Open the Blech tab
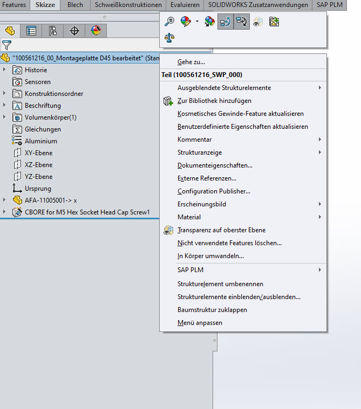This screenshot has width=361, height=409. (75, 5)
